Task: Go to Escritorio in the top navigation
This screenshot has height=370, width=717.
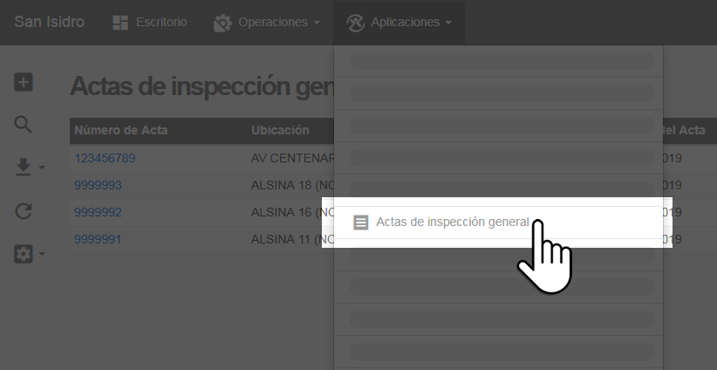Action: tap(160, 23)
